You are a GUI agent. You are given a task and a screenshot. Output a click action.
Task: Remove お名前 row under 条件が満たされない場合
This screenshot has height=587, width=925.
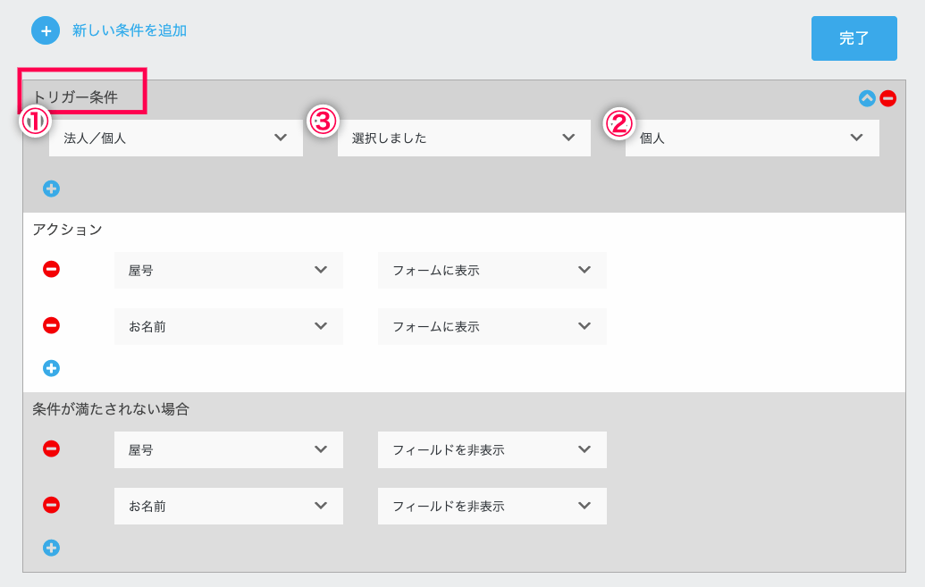tap(51, 506)
